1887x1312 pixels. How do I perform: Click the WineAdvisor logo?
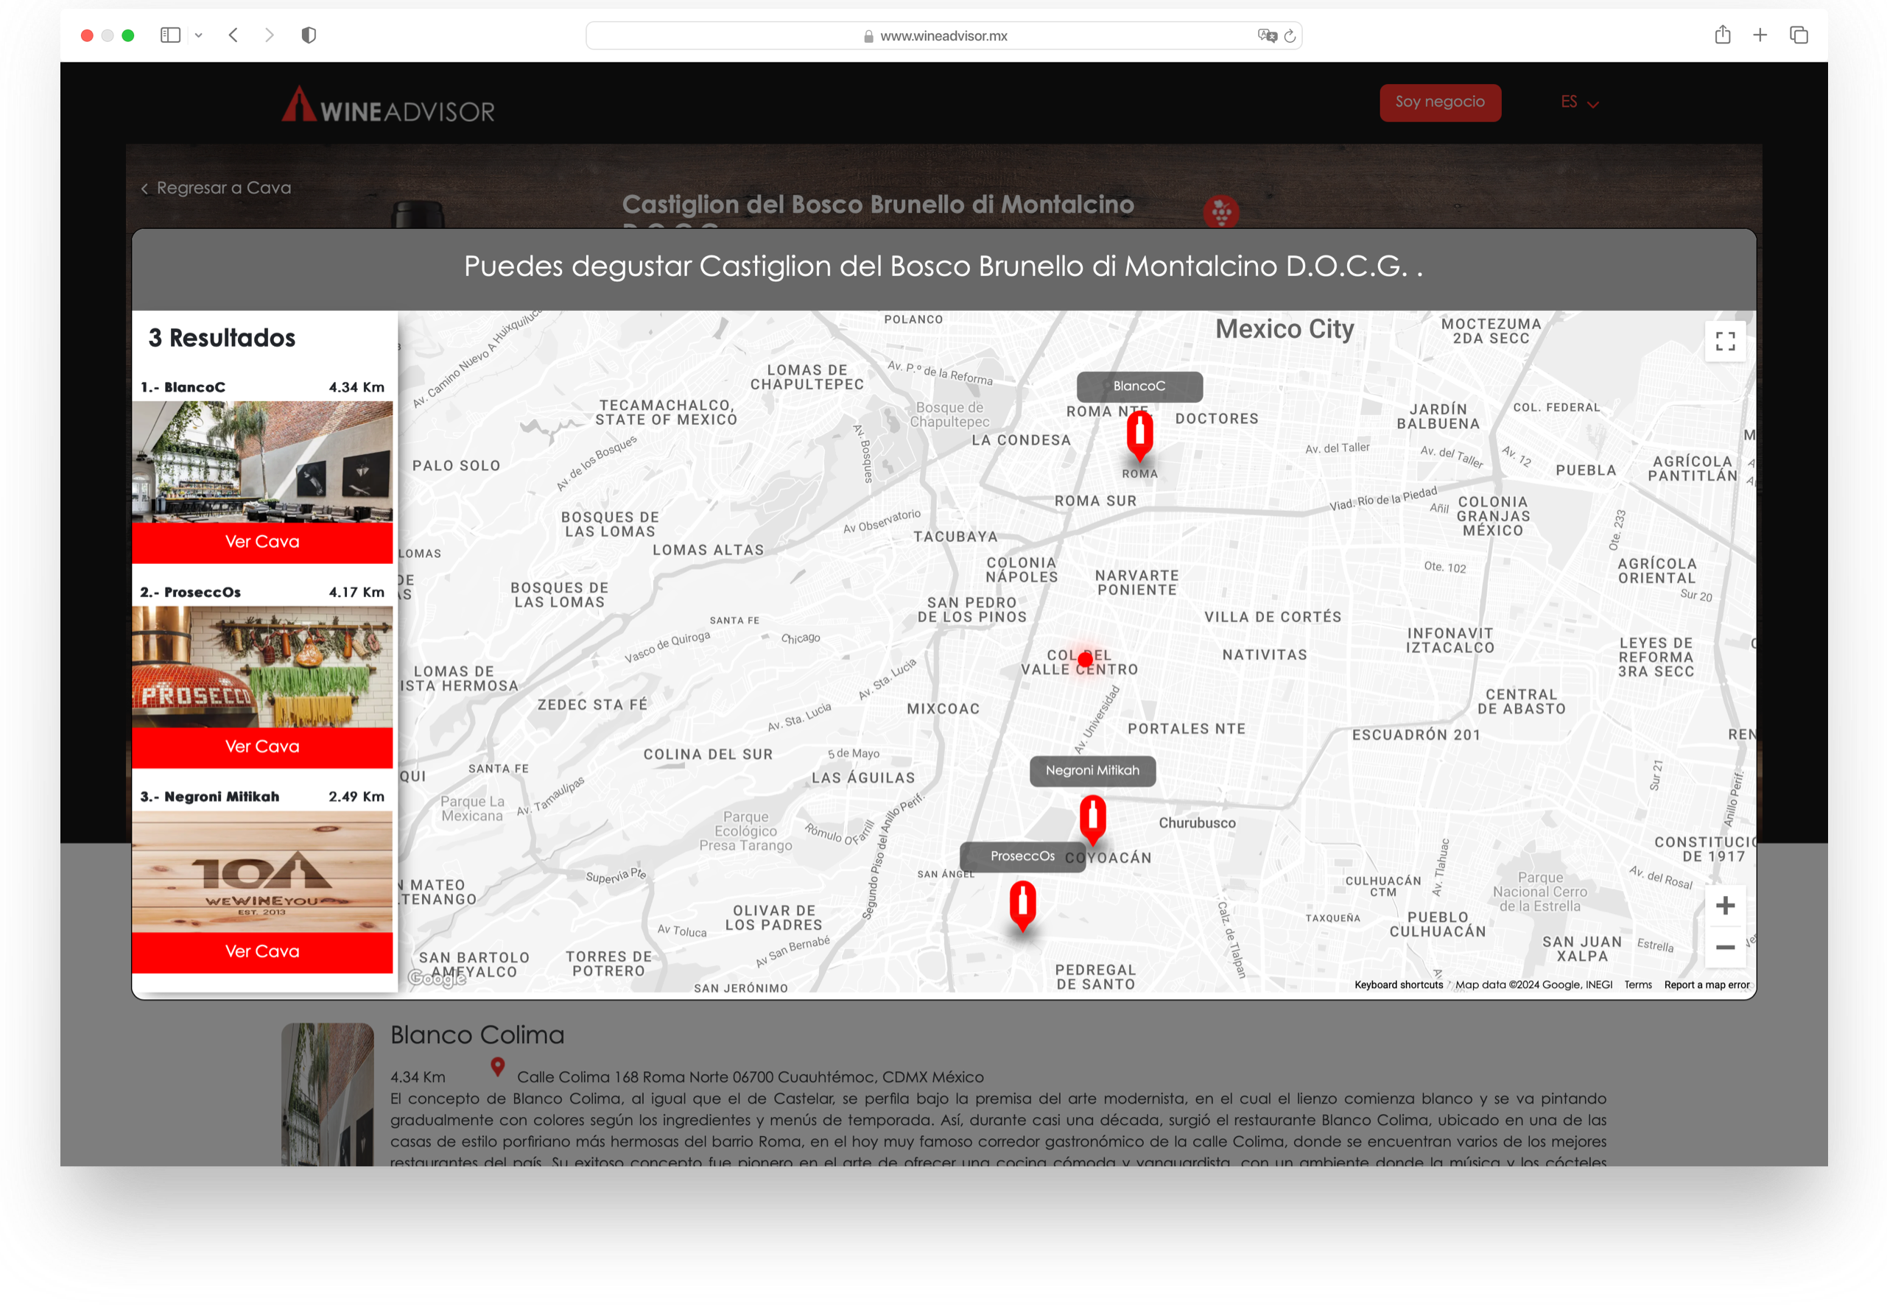[x=388, y=105]
